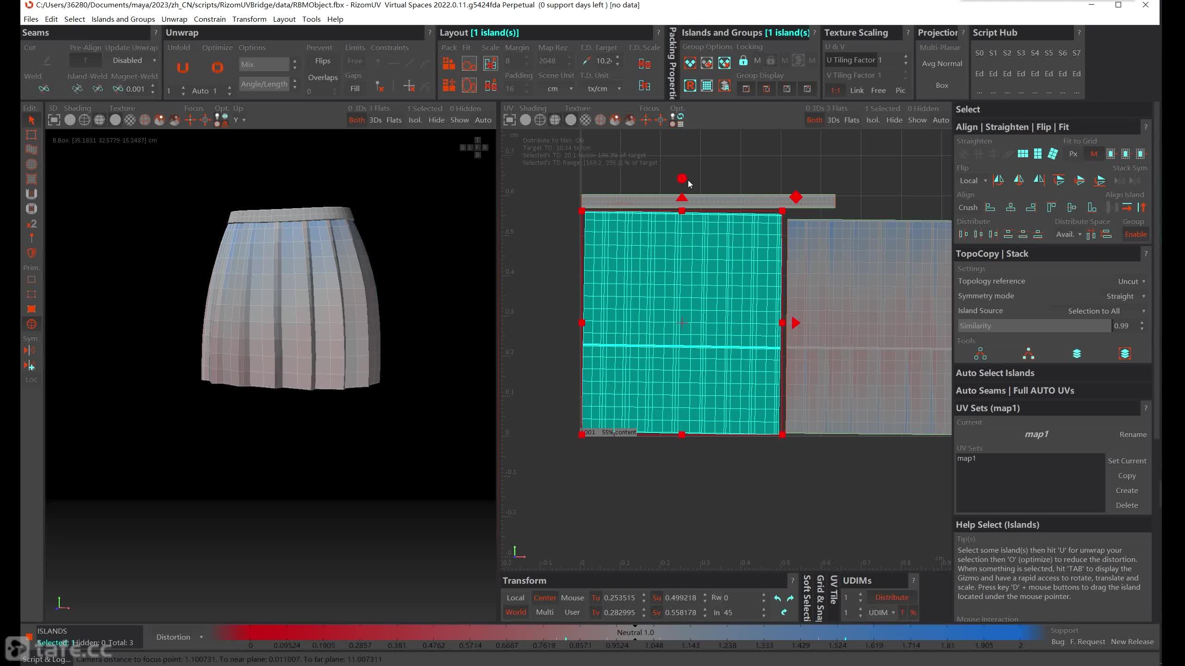Click the R group display icon
Viewport: 1185px width, 666px height.
click(x=690, y=86)
